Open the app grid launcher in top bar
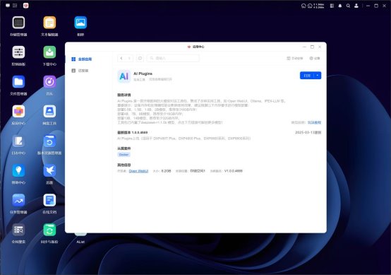The height and width of the screenshot is (275, 391). 15,6
